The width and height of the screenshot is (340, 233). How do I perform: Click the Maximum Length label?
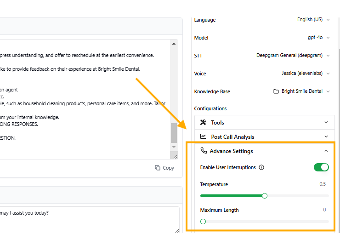click(219, 210)
